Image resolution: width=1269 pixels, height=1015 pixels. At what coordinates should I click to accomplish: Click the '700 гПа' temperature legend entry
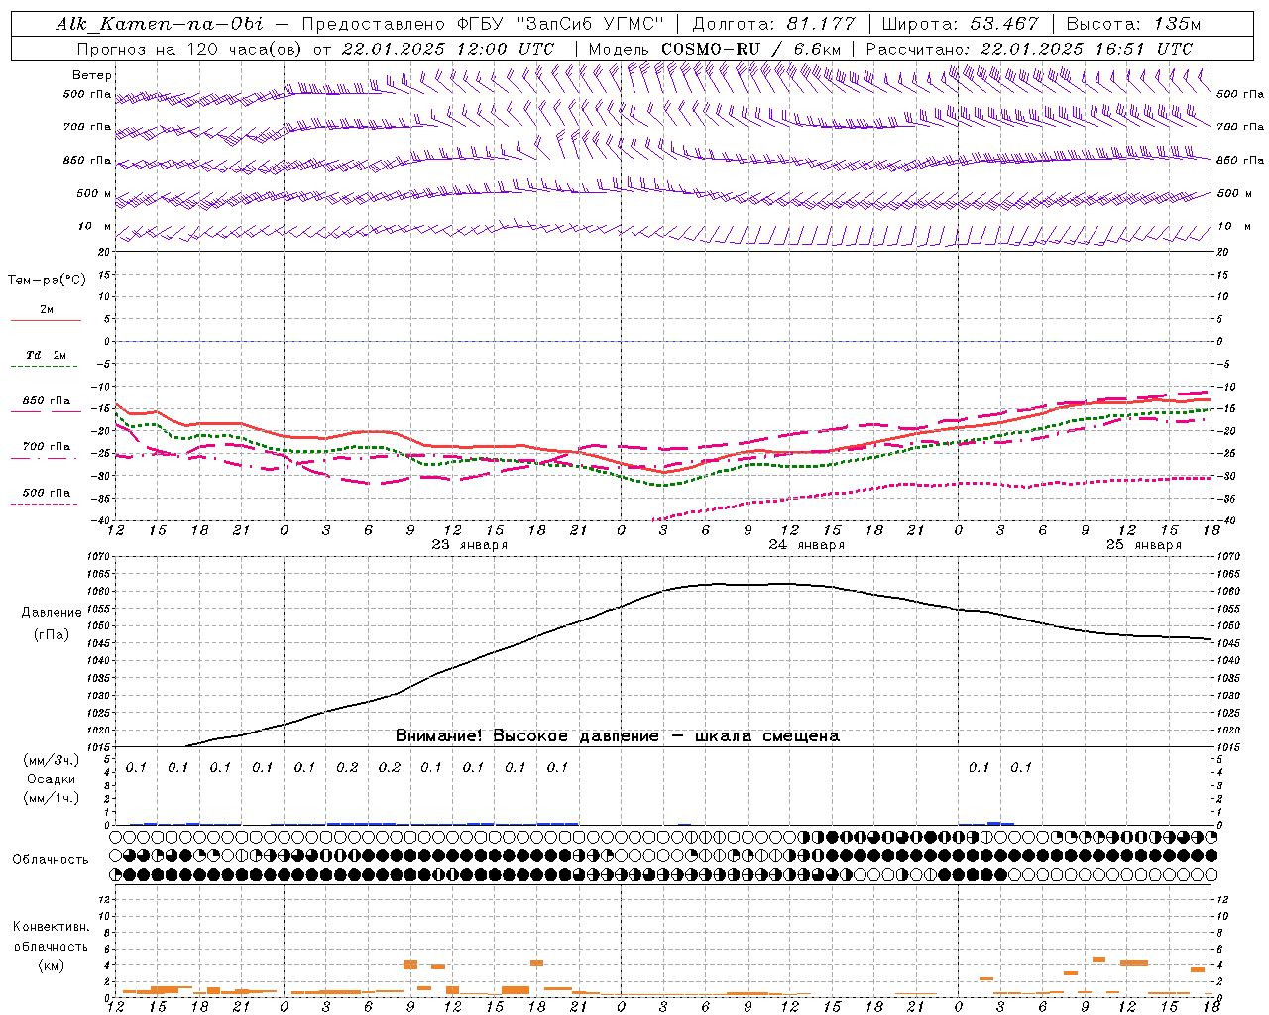pos(46,447)
